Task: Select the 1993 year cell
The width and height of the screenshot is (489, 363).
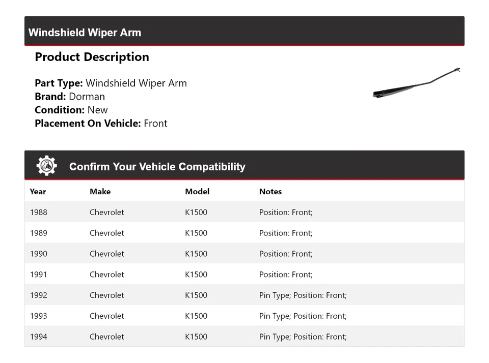Action: pyautogui.click(x=38, y=316)
